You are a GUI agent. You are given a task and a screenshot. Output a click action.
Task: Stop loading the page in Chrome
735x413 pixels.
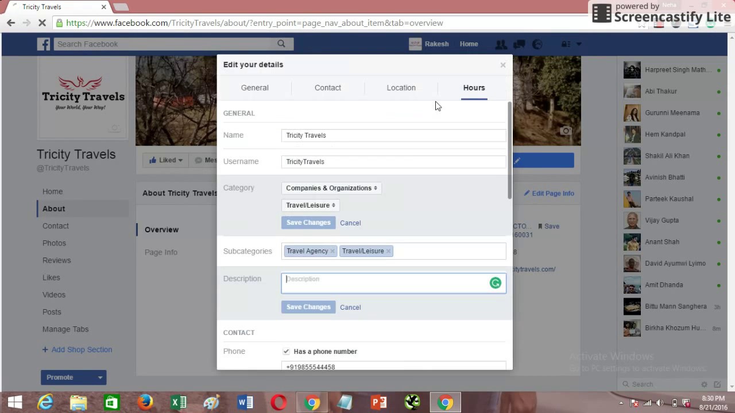pyautogui.click(x=43, y=23)
